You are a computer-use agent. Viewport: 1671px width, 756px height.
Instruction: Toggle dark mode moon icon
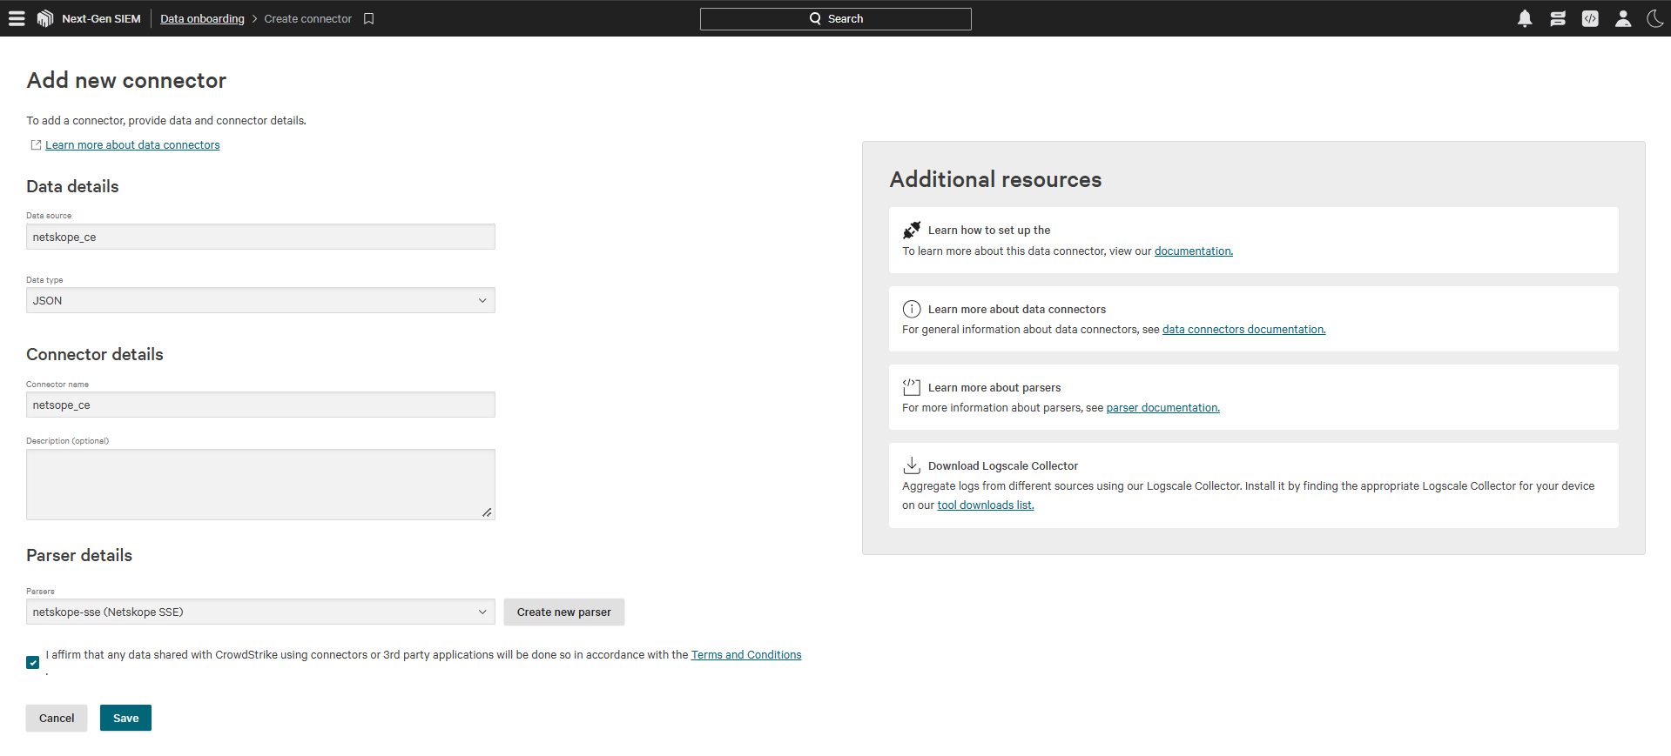[1655, 18]
